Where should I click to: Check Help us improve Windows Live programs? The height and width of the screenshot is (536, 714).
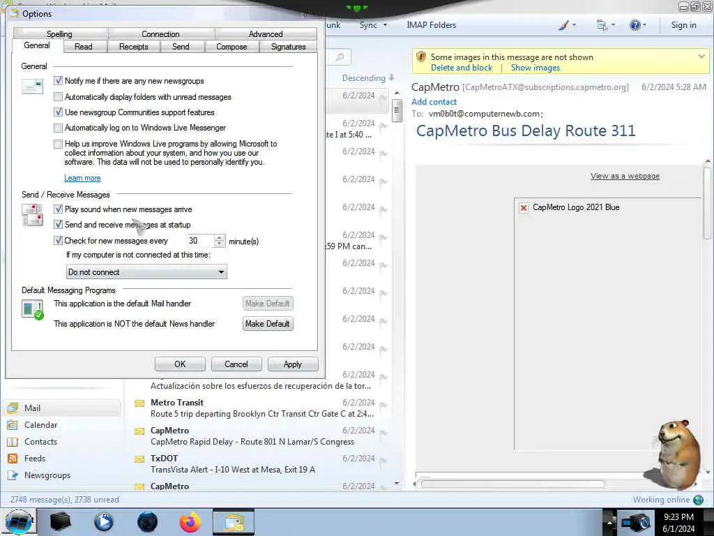click(x=58, y=144)
